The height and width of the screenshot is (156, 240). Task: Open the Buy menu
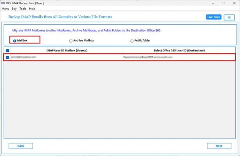coord(14,9)
